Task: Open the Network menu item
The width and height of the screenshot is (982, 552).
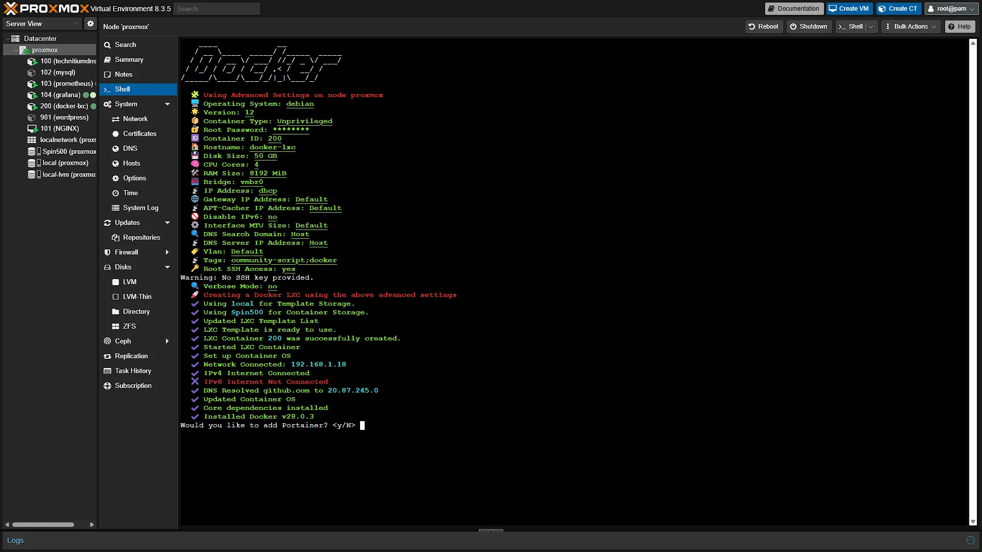Action: click(138, 119)
